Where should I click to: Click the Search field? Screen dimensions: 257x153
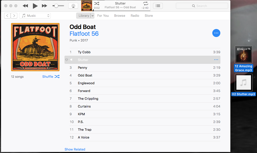202,6
